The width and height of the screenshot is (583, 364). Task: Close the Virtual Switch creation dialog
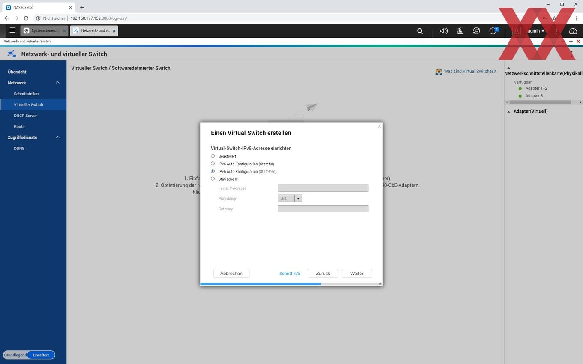point(379,126)
